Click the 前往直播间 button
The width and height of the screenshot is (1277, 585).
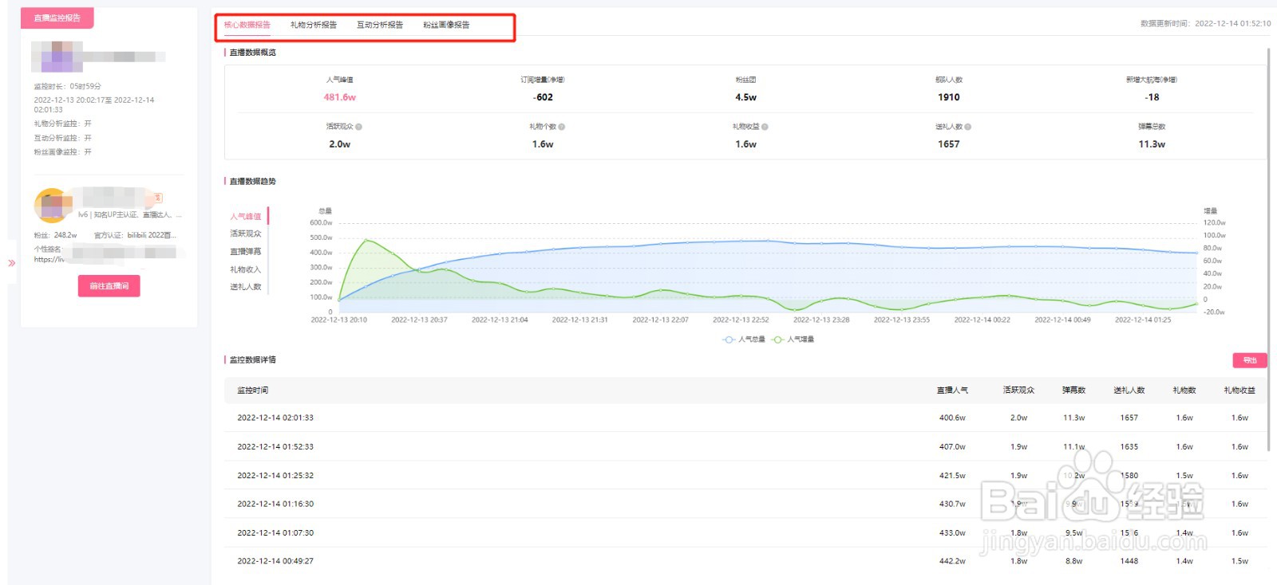(109, 286)
